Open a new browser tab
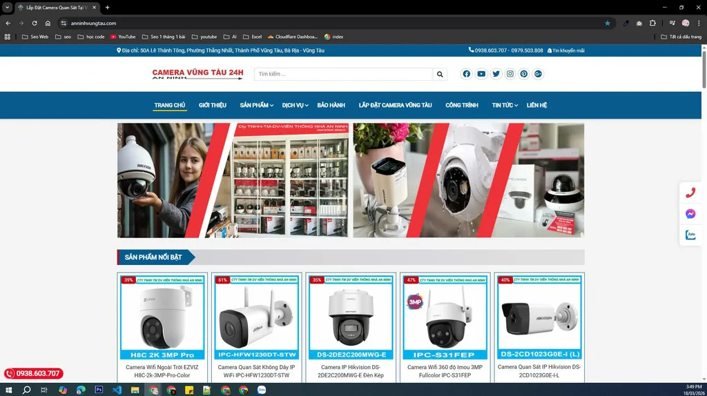707x396 pixels. pos(107,7)
